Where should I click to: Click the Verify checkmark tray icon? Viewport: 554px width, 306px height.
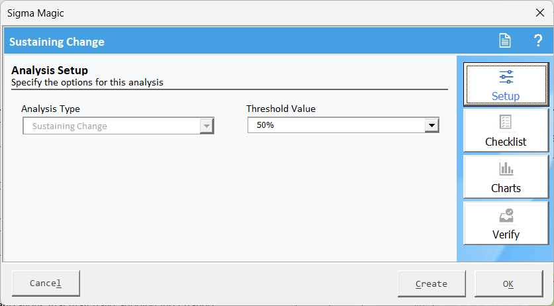coord(506,215)
